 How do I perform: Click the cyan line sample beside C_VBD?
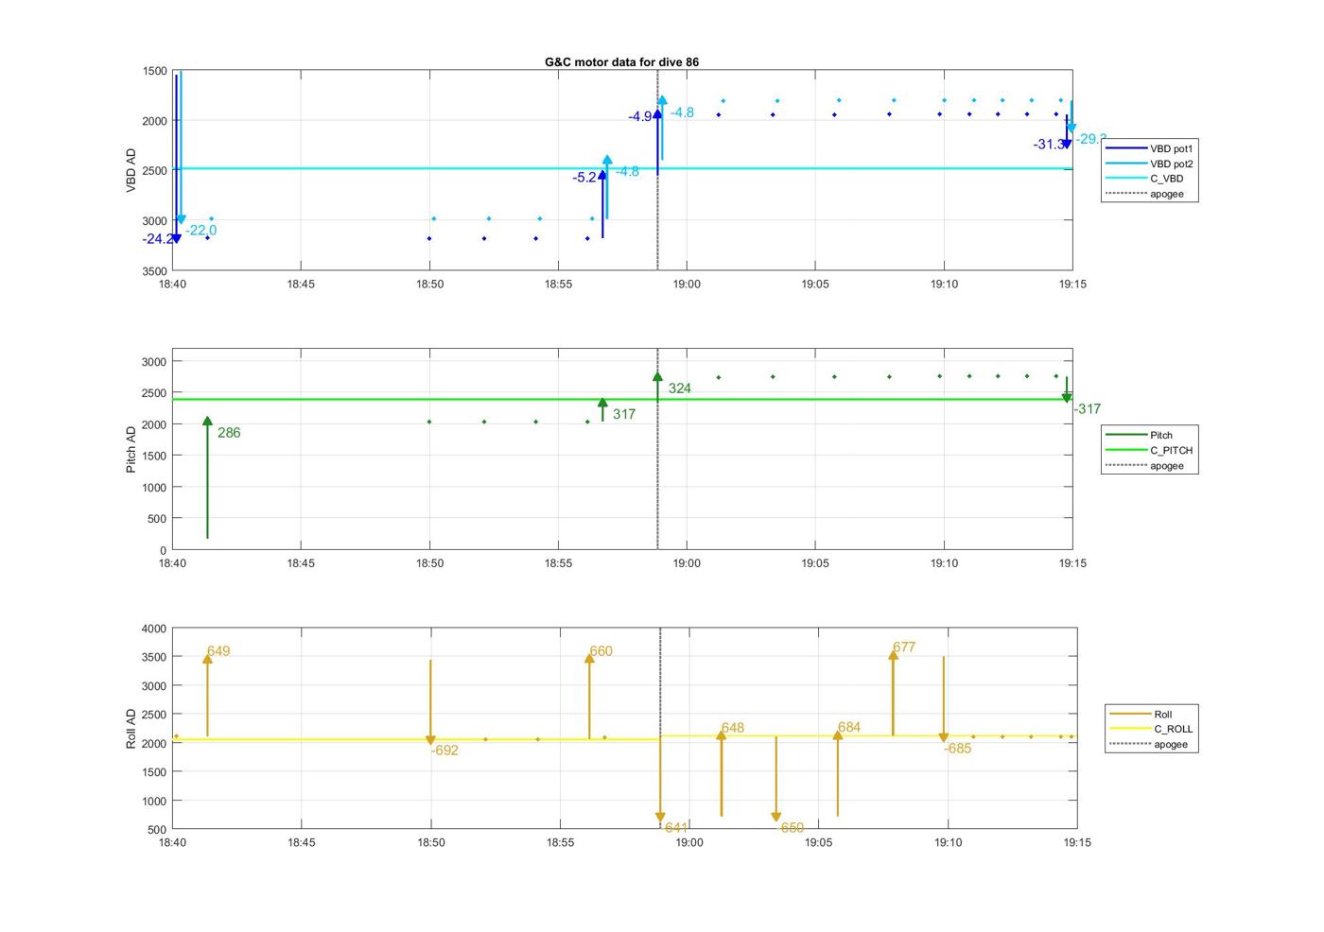(1125, 179)
